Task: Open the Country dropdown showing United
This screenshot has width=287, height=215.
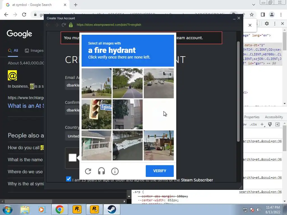Action: pos(72,136)
